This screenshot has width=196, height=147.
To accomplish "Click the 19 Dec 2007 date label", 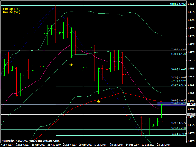I will click(148, 145).
